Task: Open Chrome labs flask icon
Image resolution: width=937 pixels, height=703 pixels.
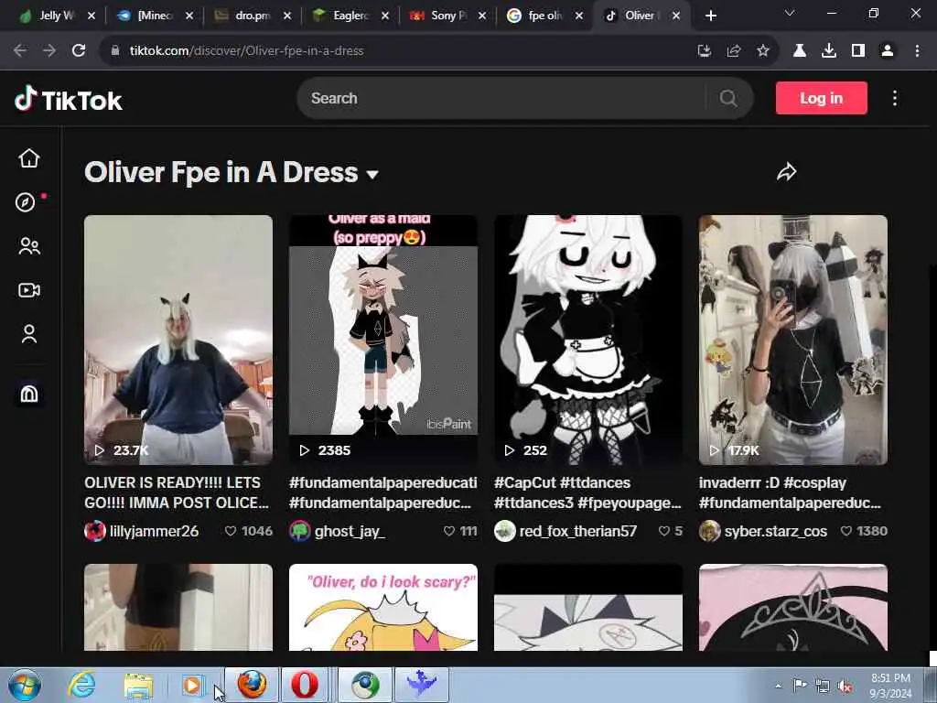Action: (800, 51)
